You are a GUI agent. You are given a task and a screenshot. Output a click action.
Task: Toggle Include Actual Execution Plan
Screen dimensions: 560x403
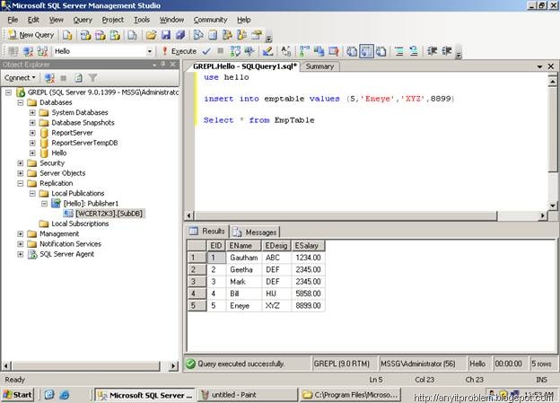pyautogui.click(x=304, y=51)
